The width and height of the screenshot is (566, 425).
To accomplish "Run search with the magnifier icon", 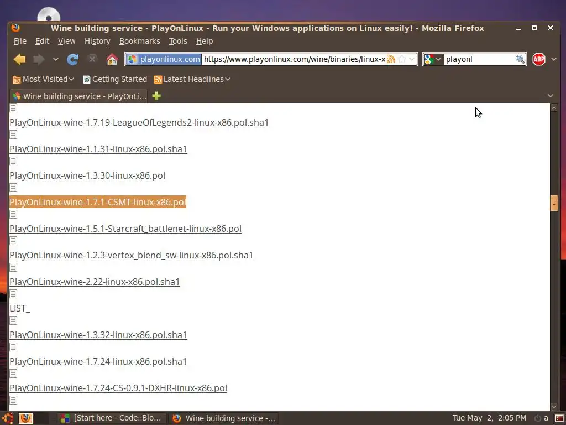I will [x=520, y=59].
